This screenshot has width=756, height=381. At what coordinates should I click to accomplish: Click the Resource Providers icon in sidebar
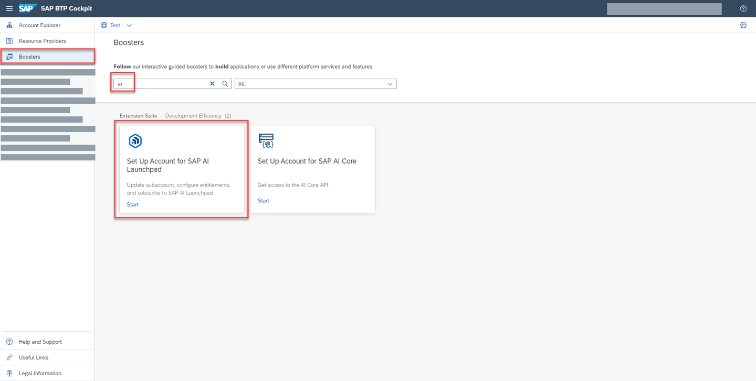coord(9,41)
